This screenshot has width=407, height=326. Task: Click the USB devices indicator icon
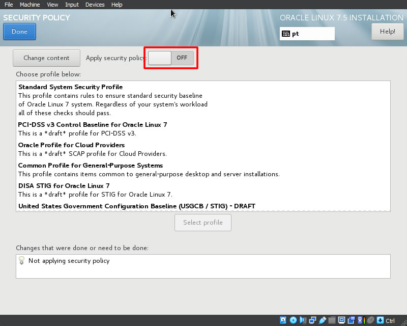[x=322, y=320]
